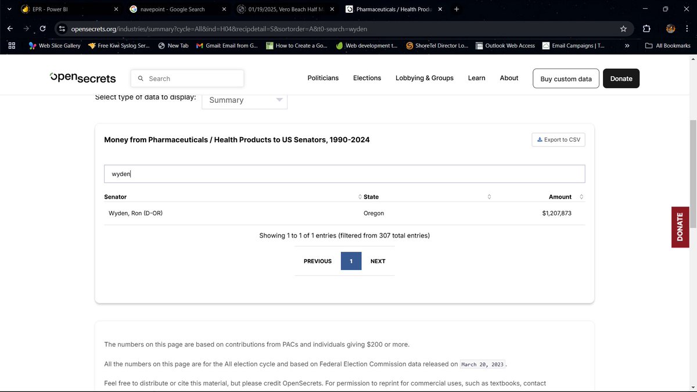Viewport: 697px width, 392px height.
Task: Select page 1 in pagination
Action: pyautogui.click(x=351, y=261)
